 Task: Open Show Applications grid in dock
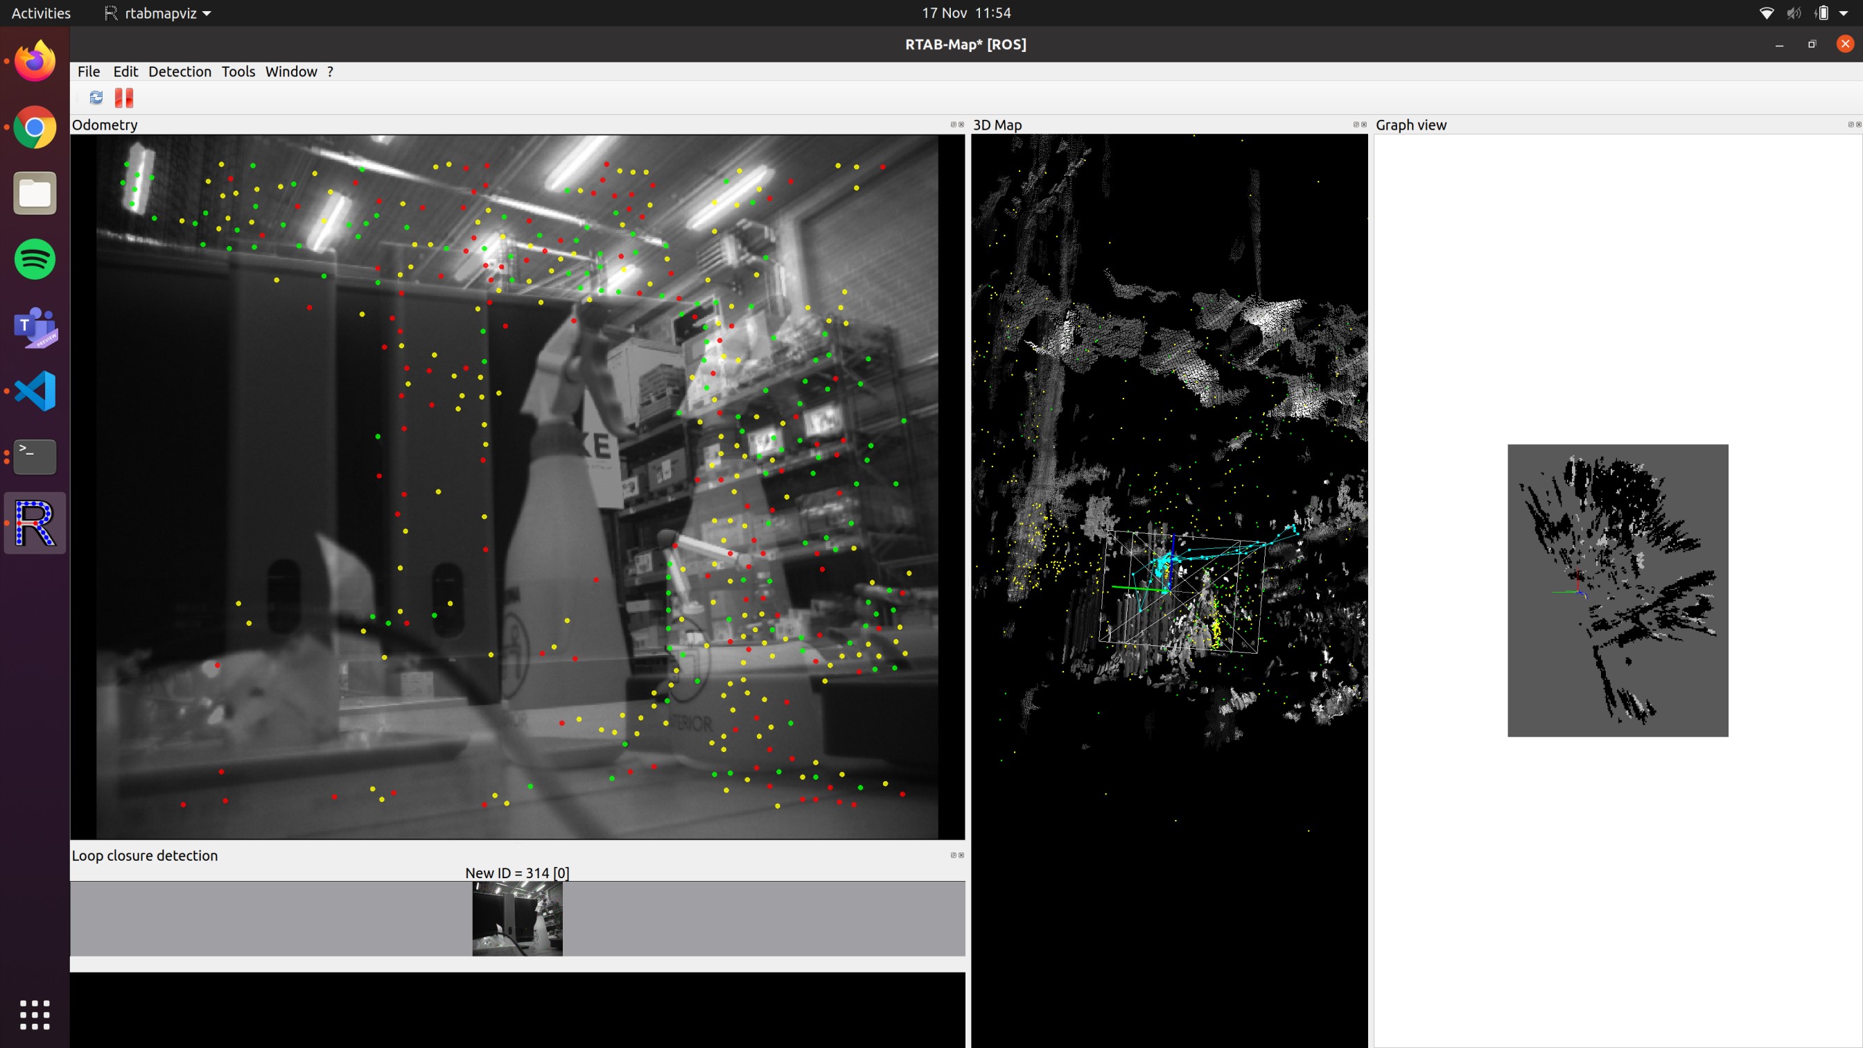35,1015
